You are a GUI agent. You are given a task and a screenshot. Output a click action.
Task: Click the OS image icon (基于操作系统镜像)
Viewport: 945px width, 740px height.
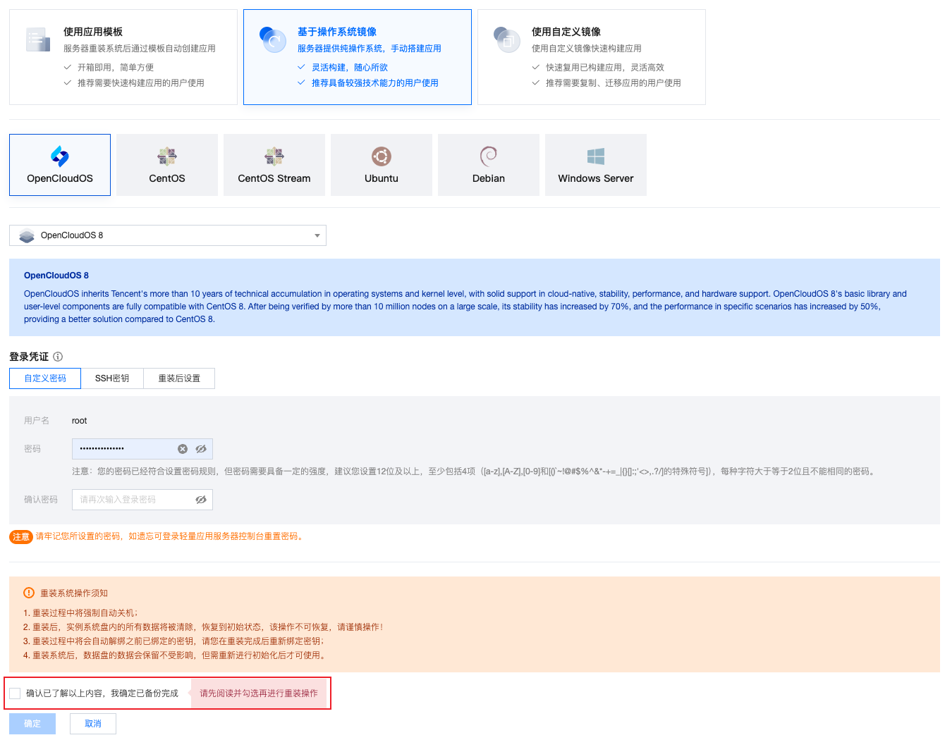pos(272,39)
